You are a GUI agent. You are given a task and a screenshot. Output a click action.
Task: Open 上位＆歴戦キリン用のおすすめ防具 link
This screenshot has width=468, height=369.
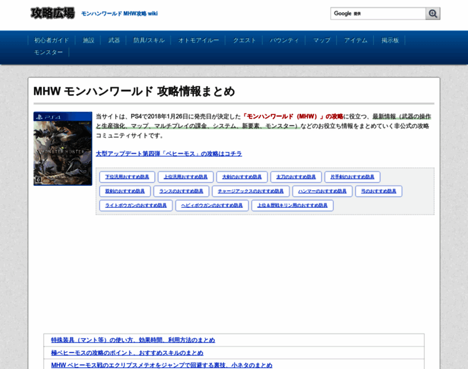292,205
